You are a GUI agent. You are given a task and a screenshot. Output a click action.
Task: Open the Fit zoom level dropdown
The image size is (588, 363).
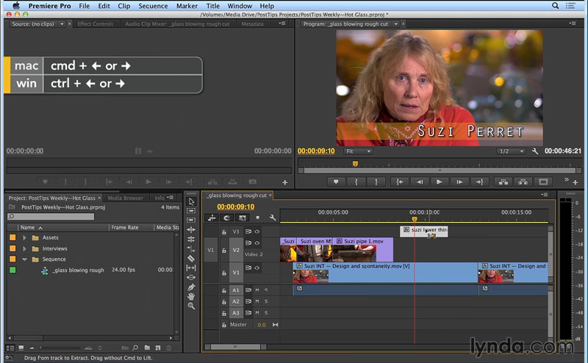point(358,151)
